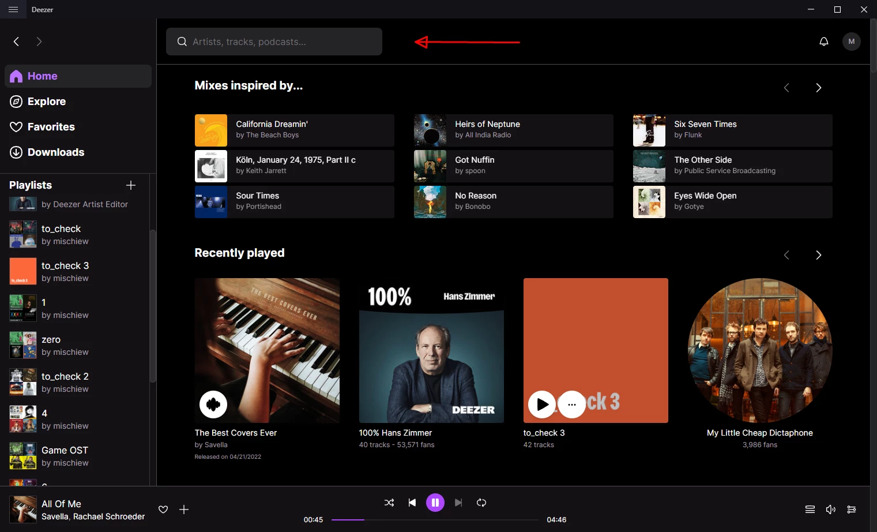Go forward using the forward arrow

(x=39, y=42)
